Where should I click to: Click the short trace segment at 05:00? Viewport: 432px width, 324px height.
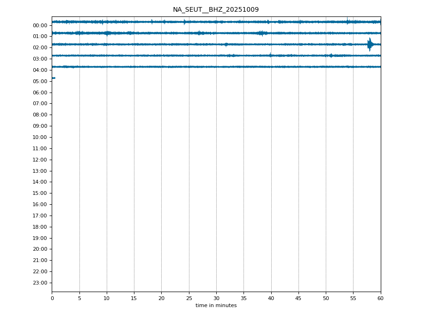(x=54, y=78)
